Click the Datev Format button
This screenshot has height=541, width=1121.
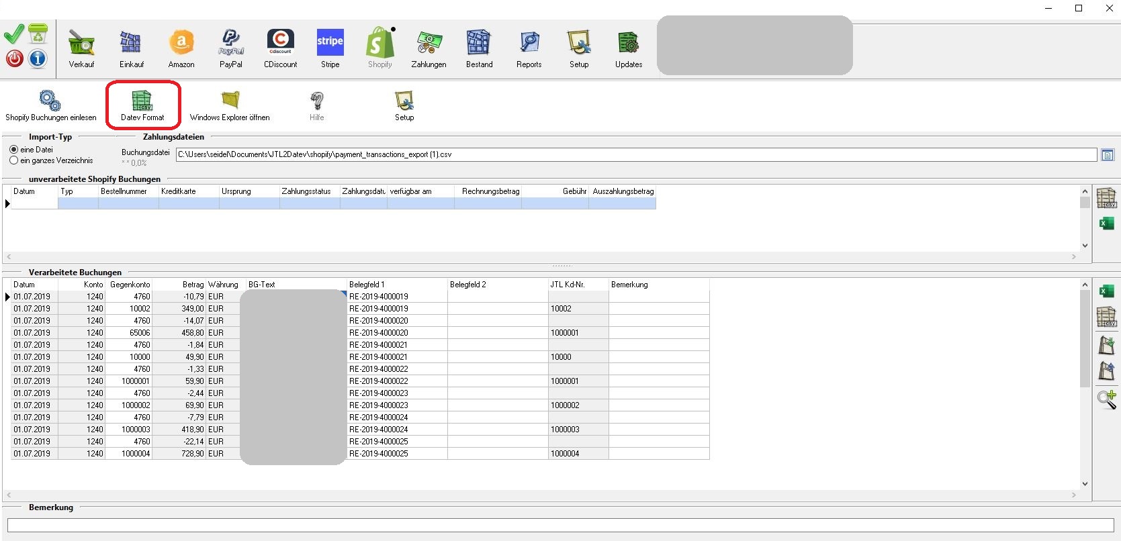pyautogui.click(x=142, y=107)
